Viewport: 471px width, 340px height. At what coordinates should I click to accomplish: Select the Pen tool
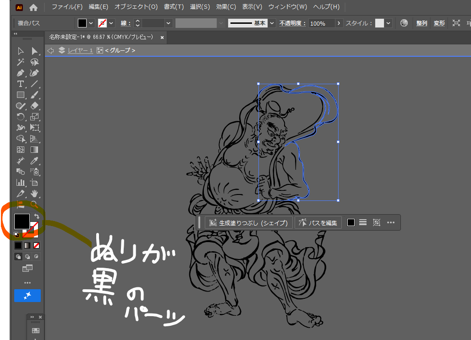(x=20, y=73)
